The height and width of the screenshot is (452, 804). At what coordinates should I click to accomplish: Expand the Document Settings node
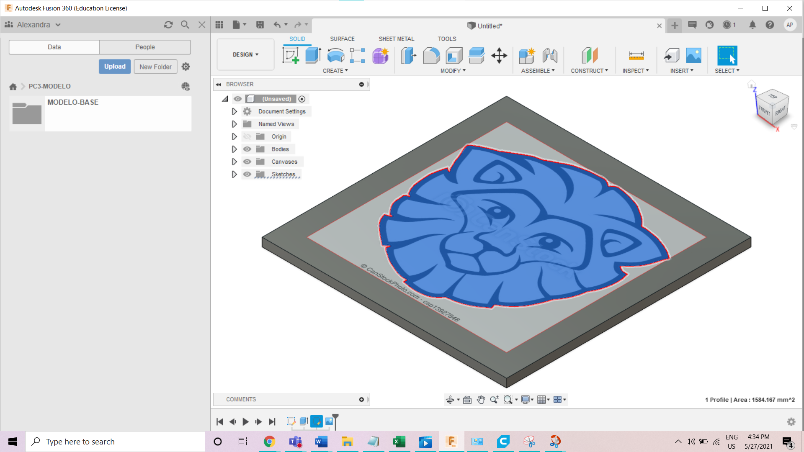pos(234,111)
